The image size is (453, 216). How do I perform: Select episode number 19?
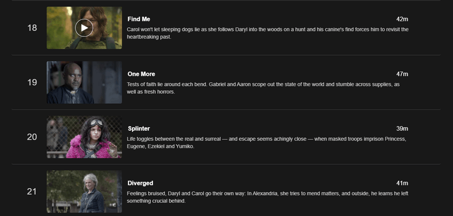(32, 82)
